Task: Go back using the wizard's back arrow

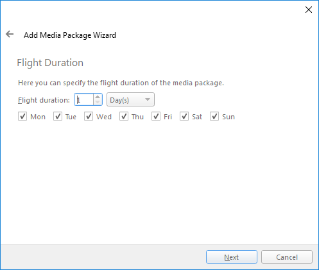Action: [x=10, y=34]
